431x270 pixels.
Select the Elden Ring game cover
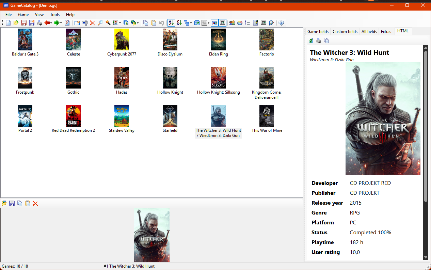click(x=219, y=39)
